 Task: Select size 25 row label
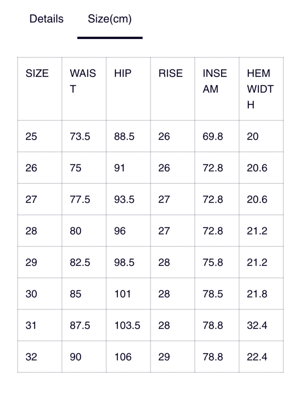[31, 137]
